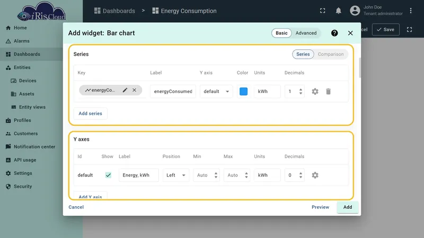This screenshot has height=238, width=424.
Task: Click the energyConsumed label input field
Action: [x=173, y=91]
